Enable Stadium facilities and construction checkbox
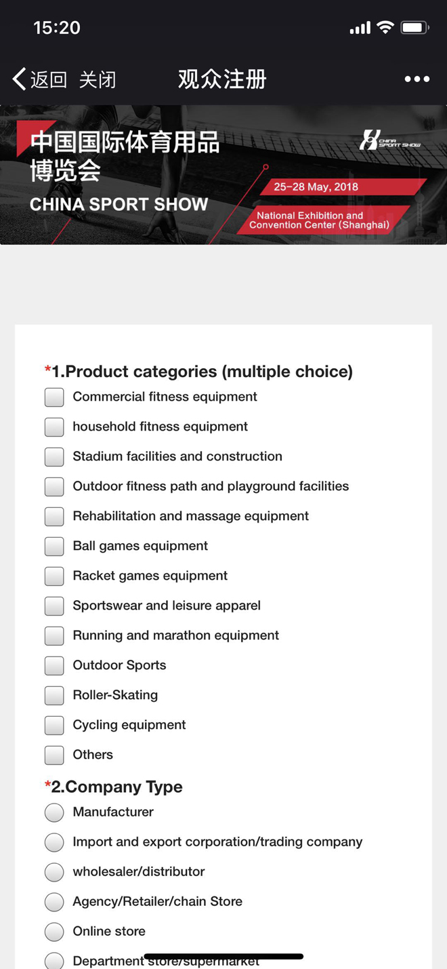The height and width of the screenshot is (969, 447). click(54, 457)
